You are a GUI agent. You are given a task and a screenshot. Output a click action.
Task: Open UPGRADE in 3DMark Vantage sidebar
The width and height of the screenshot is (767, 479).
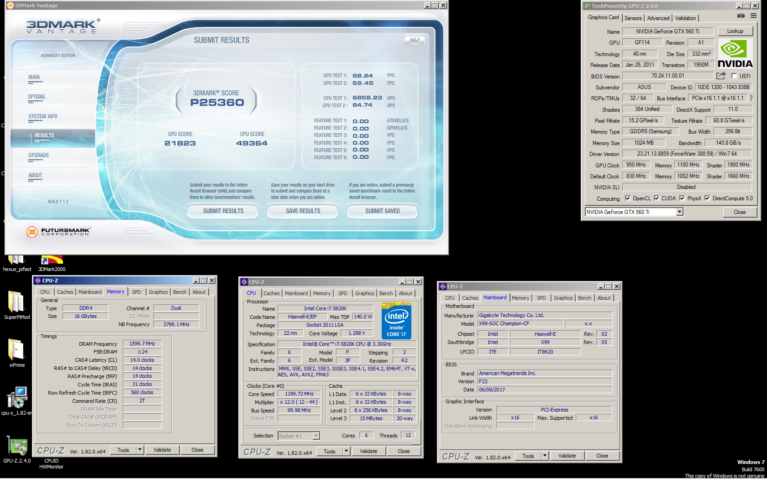coord(39,155)
